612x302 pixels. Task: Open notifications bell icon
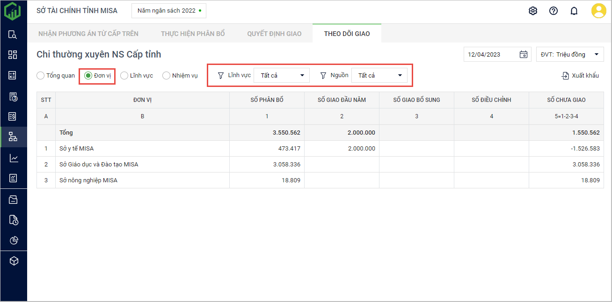[x=574, y=11]
